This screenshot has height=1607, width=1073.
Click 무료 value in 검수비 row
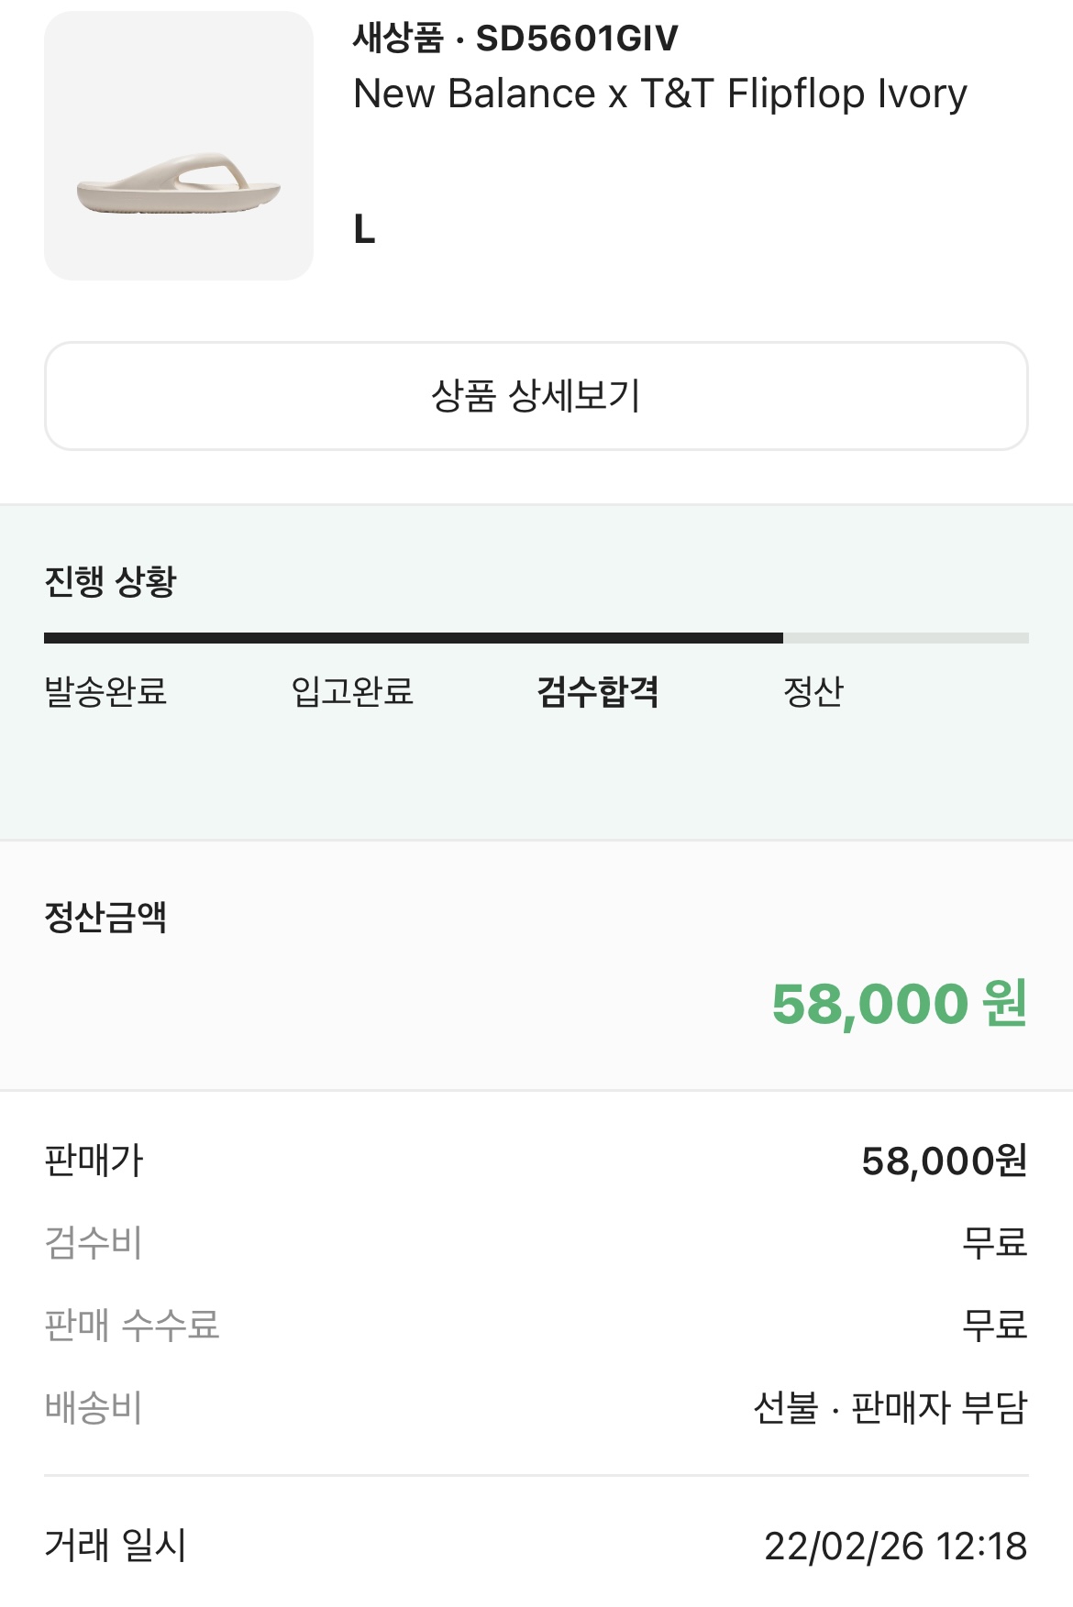(994, 1243)
